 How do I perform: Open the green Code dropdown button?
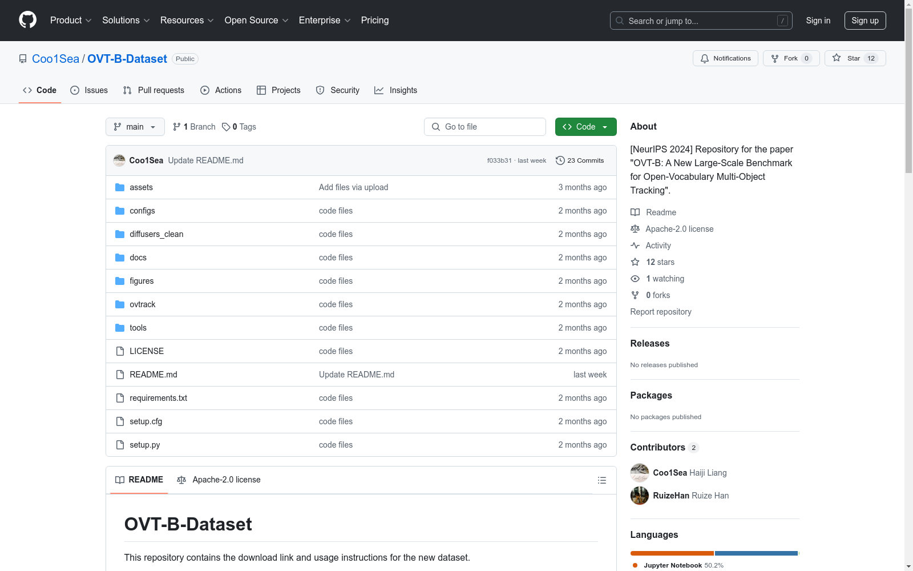[585, 127]
